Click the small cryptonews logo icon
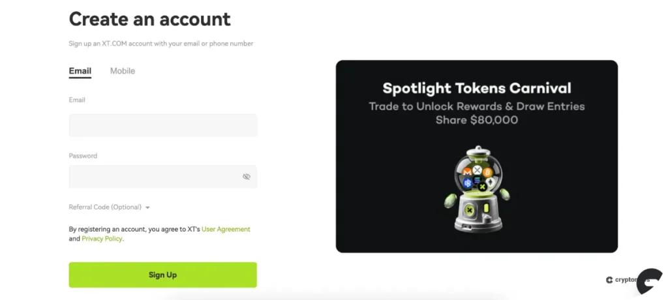The height and width of the screenshot is (300, 668). pyautogui.click(x=609, y=280)
